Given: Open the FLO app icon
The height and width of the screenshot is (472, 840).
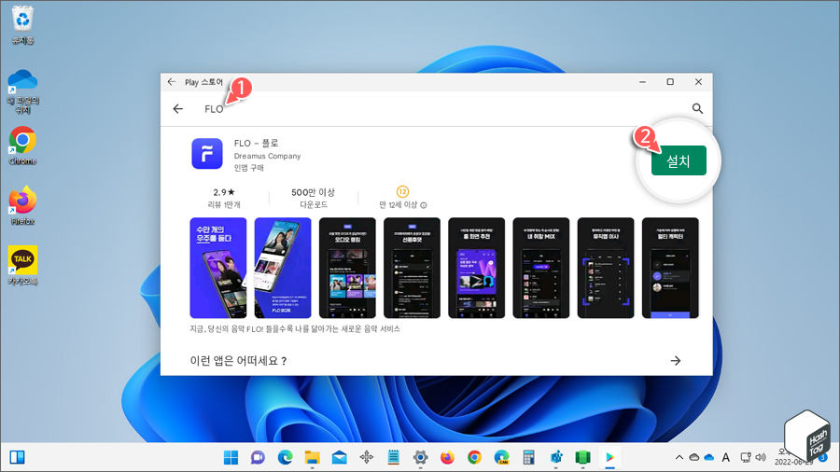Looking at the screenshot, I should [207, 154].
